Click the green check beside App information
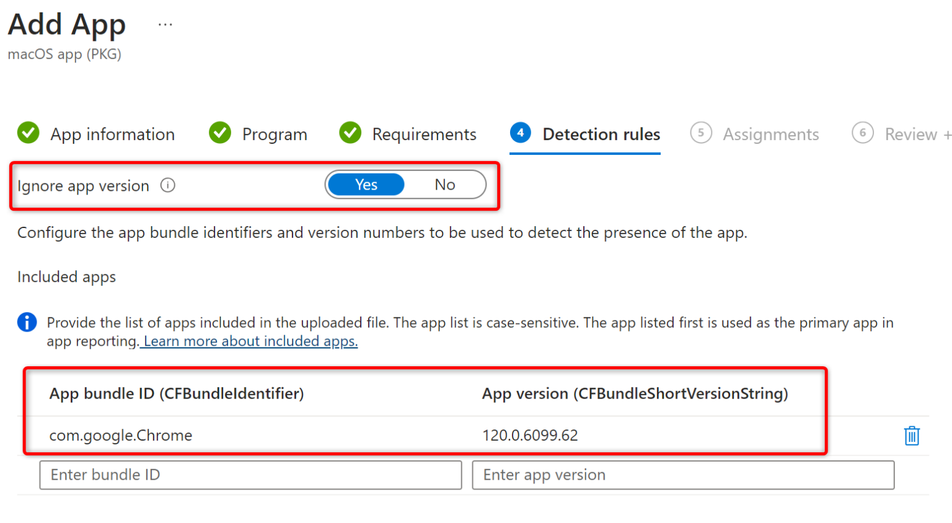 point(29,133)
